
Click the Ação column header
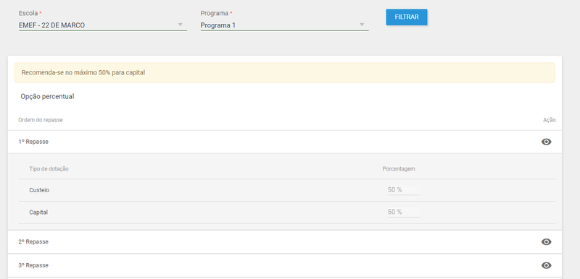pyautogui.click(x=550, y=120)
